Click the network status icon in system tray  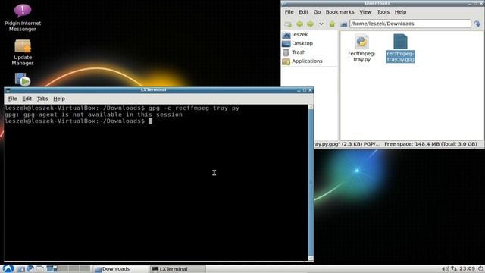coord(454,268)
